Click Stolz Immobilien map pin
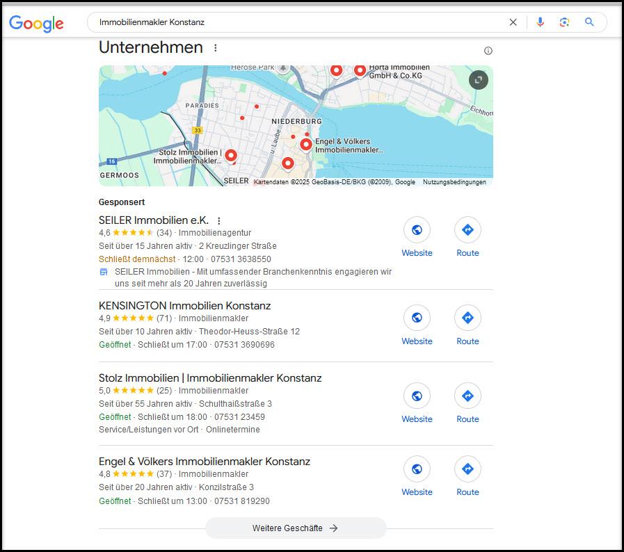 (231, 156)
